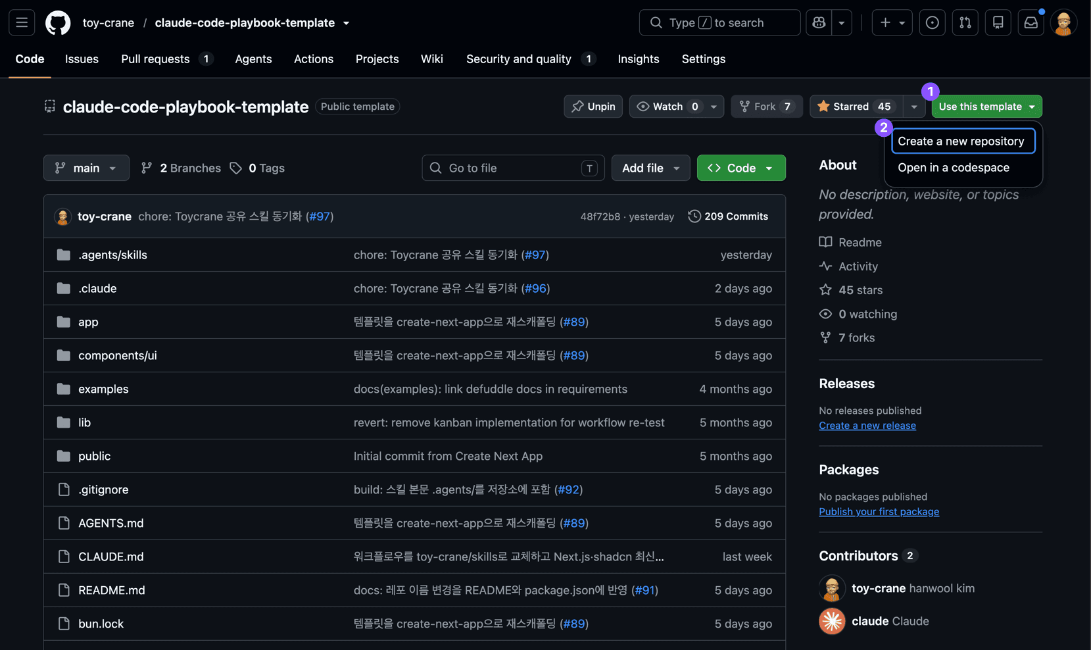Screen dimensions: 1091x650
Task: Open the .gitignore file
Action: point(103,489)
